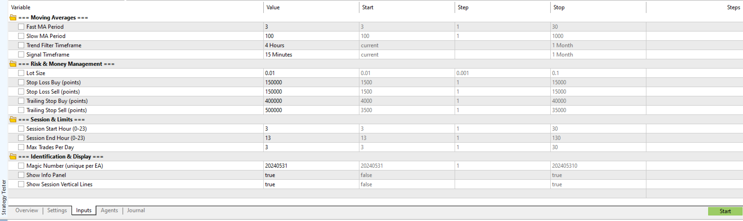Click the green Start button
The image size is (743, 221).
[x=725, y=211]
